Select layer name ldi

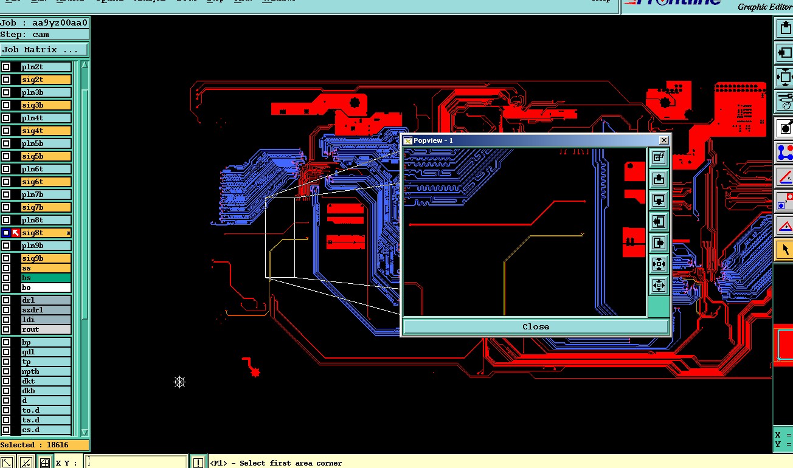[x=46, y=320]
